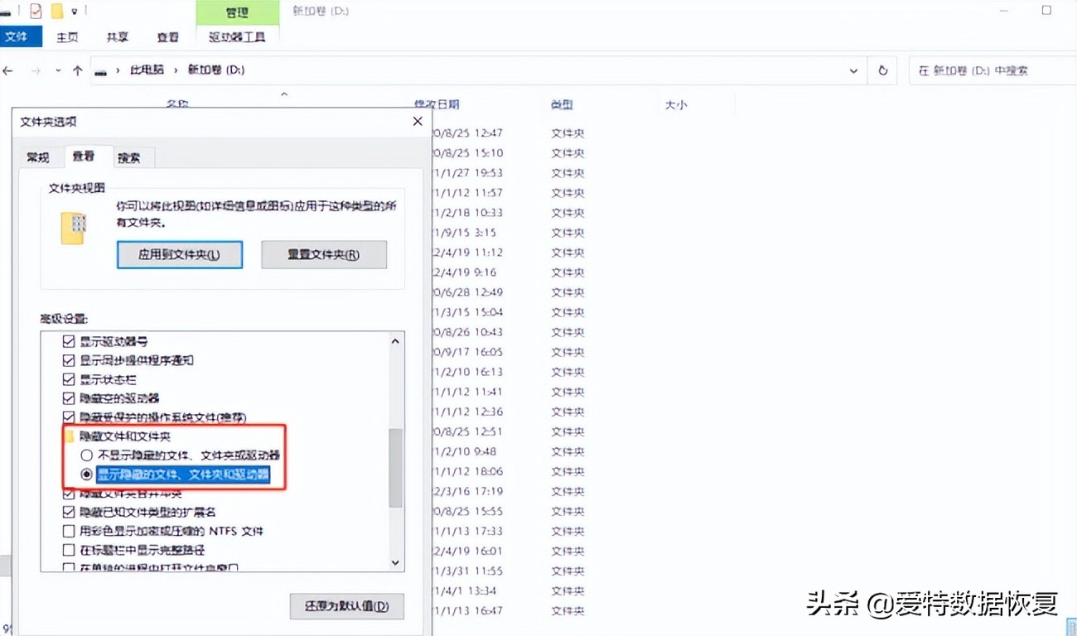Click the 应用到文件夹(L) button

179,255
